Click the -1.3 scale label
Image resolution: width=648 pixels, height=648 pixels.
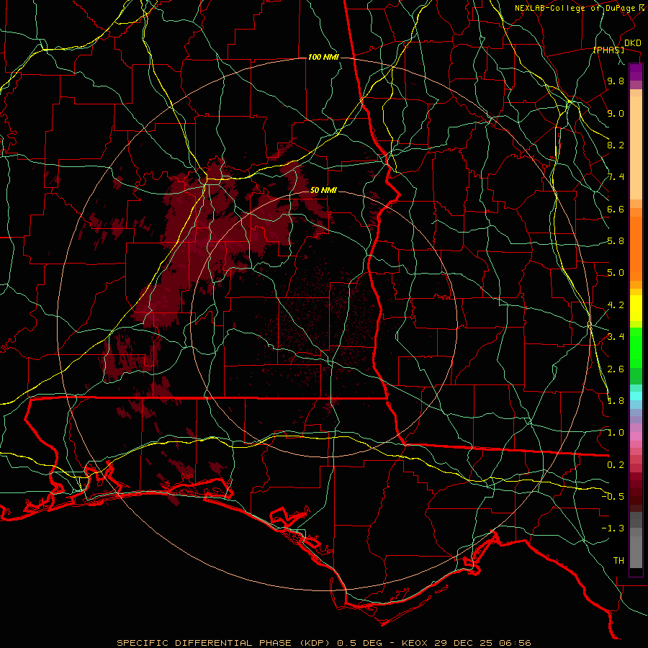pos(613,528)
